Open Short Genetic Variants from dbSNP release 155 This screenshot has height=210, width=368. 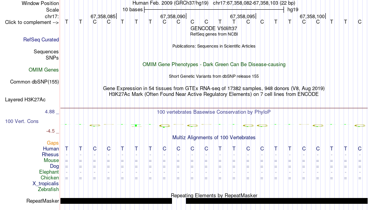214,77
